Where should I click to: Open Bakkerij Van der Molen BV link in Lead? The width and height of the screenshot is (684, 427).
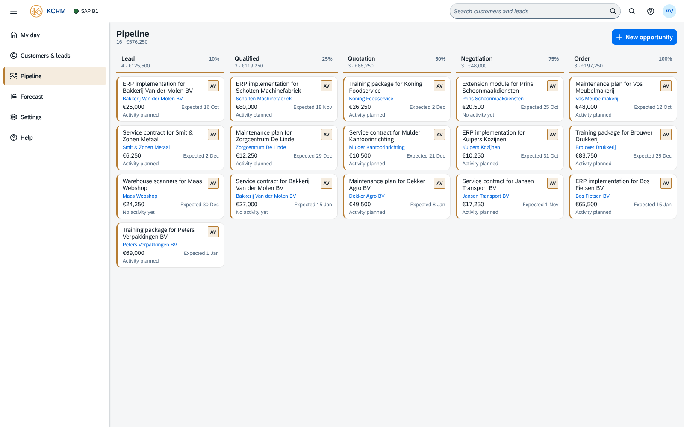pyautogui.click(x=153, y=99)
